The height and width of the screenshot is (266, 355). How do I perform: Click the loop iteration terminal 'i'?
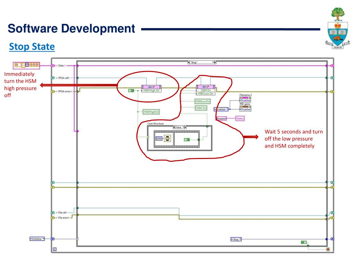(54, 249)
